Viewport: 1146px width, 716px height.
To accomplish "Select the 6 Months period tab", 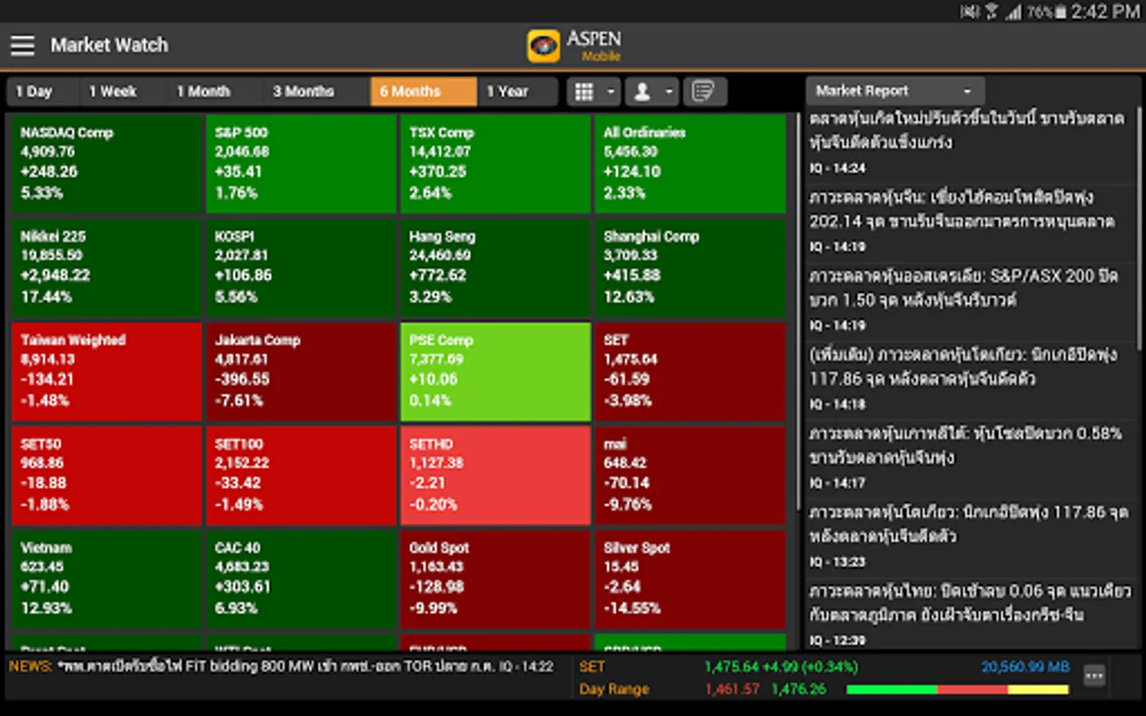I will click(x=423, y=91).
